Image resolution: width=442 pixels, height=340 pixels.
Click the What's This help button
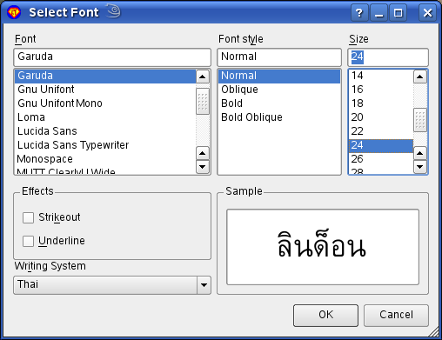pyautogui.click(x=359, y=13)
